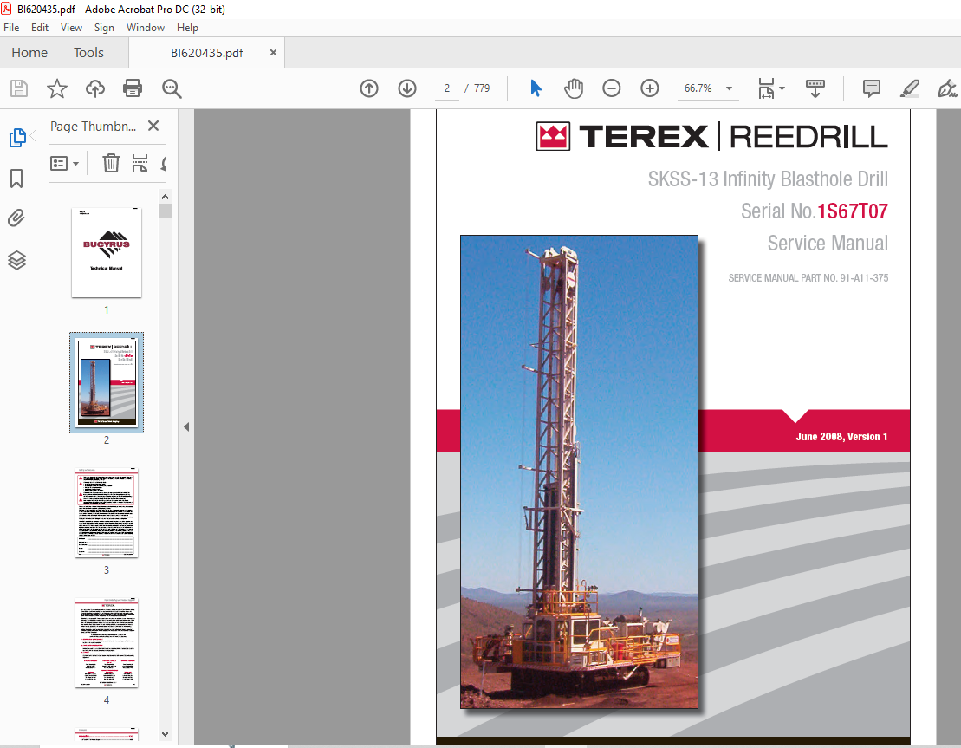This screenshot has height=748, width=961.
Task: Close the BI620435.pdf tab
Action: (273, 53)
